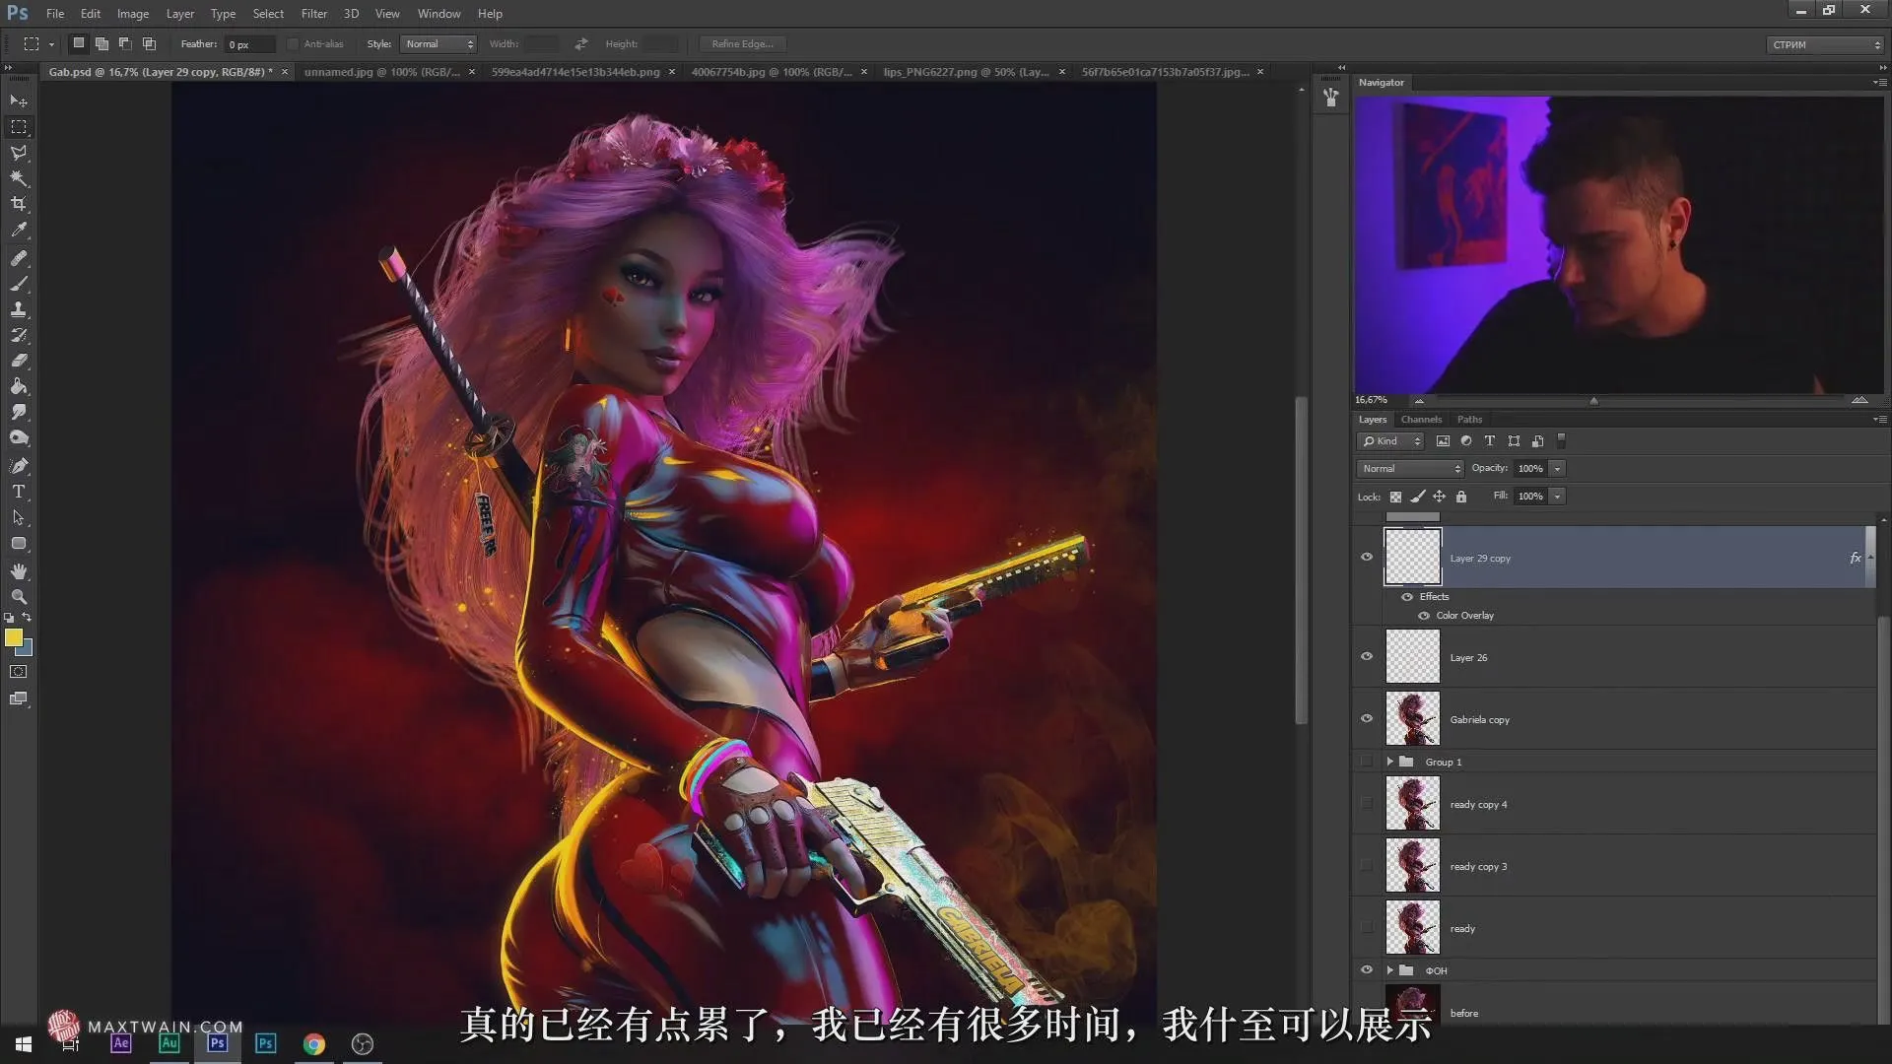This screenshot has width=1892, height=1064.
Task: Hide the Color Overlay effect
Action: [x=1424, y=616]
